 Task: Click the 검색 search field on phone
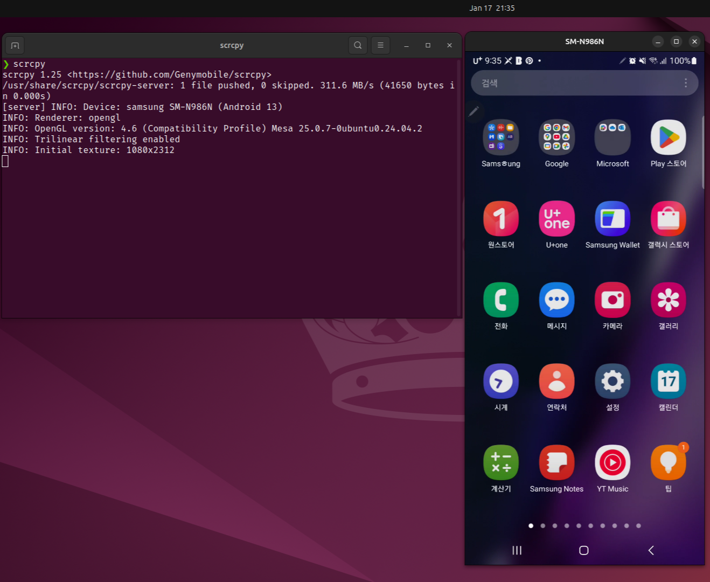pyautogui.click(x=584, y=83)
